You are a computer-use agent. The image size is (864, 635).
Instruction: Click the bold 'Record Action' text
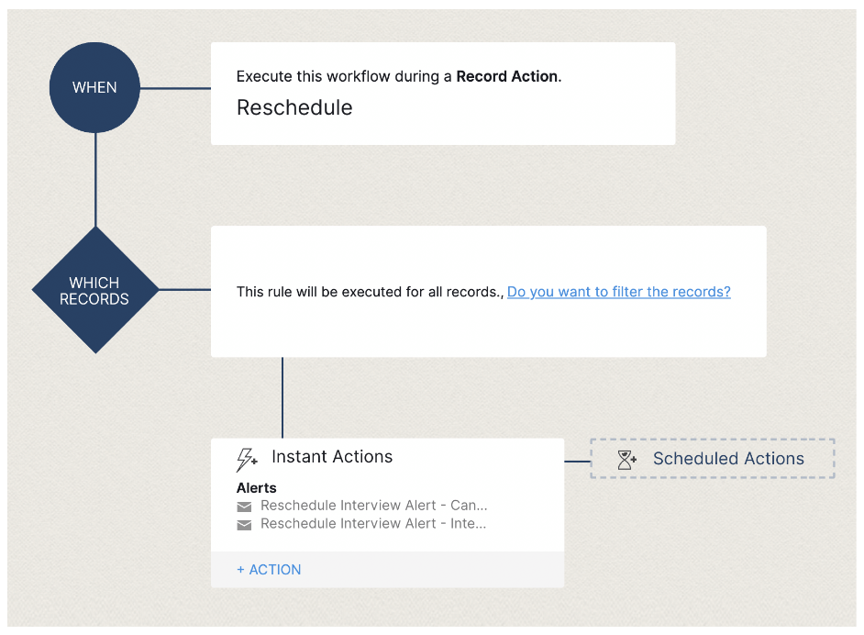pos(507,77)
